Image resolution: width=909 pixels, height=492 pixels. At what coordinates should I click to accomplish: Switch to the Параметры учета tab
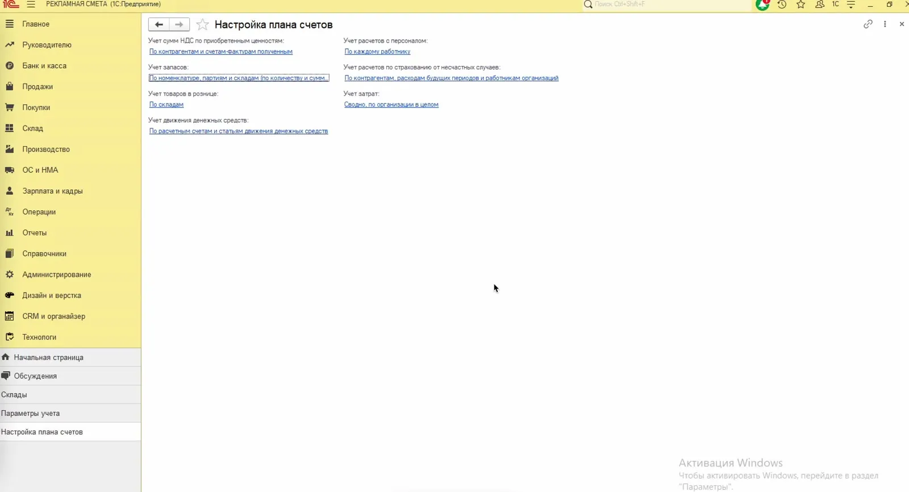[70, 414]
